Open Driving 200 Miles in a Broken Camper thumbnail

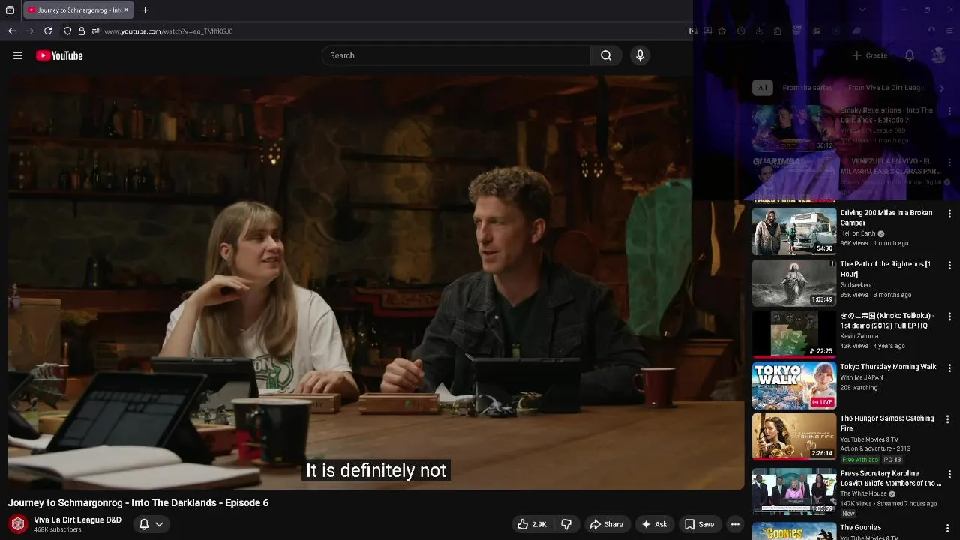pyautogui.click(x=794, y=232)
